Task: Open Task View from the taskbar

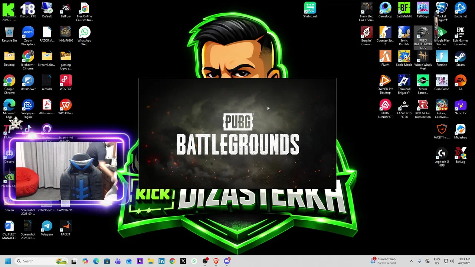Action: (74, 261)
